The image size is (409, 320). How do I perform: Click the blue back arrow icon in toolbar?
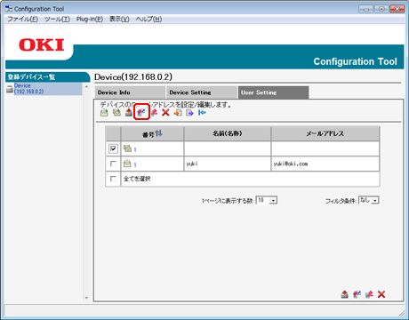click(202, 113)
